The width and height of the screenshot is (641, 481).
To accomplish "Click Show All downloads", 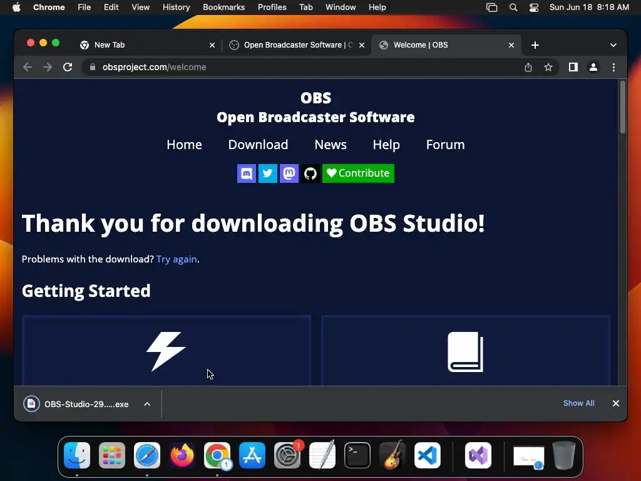I will click(579, 403).
